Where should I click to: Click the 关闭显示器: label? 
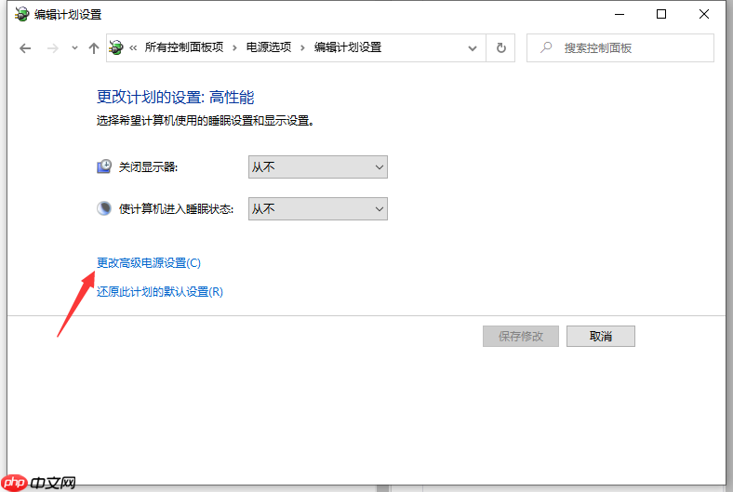(148, 167)
